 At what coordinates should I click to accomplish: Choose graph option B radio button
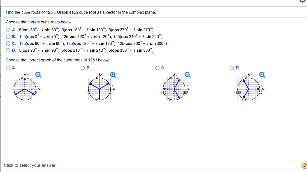click(x=83, y=68)
